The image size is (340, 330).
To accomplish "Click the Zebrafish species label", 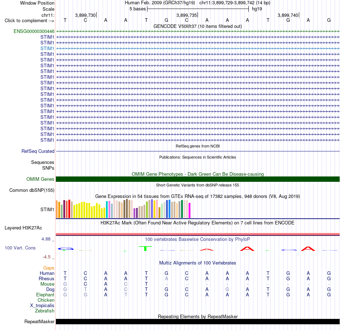I will click(45, 311).
